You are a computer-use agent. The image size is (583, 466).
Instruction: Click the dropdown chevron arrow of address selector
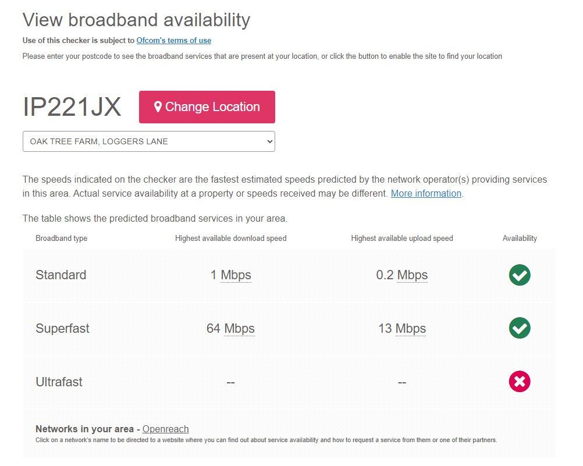click(x=270, y=141)
